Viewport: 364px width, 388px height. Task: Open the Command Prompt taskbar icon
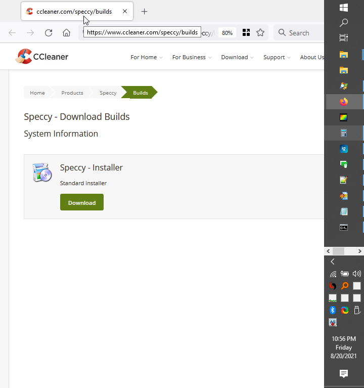tap(344, 228)
